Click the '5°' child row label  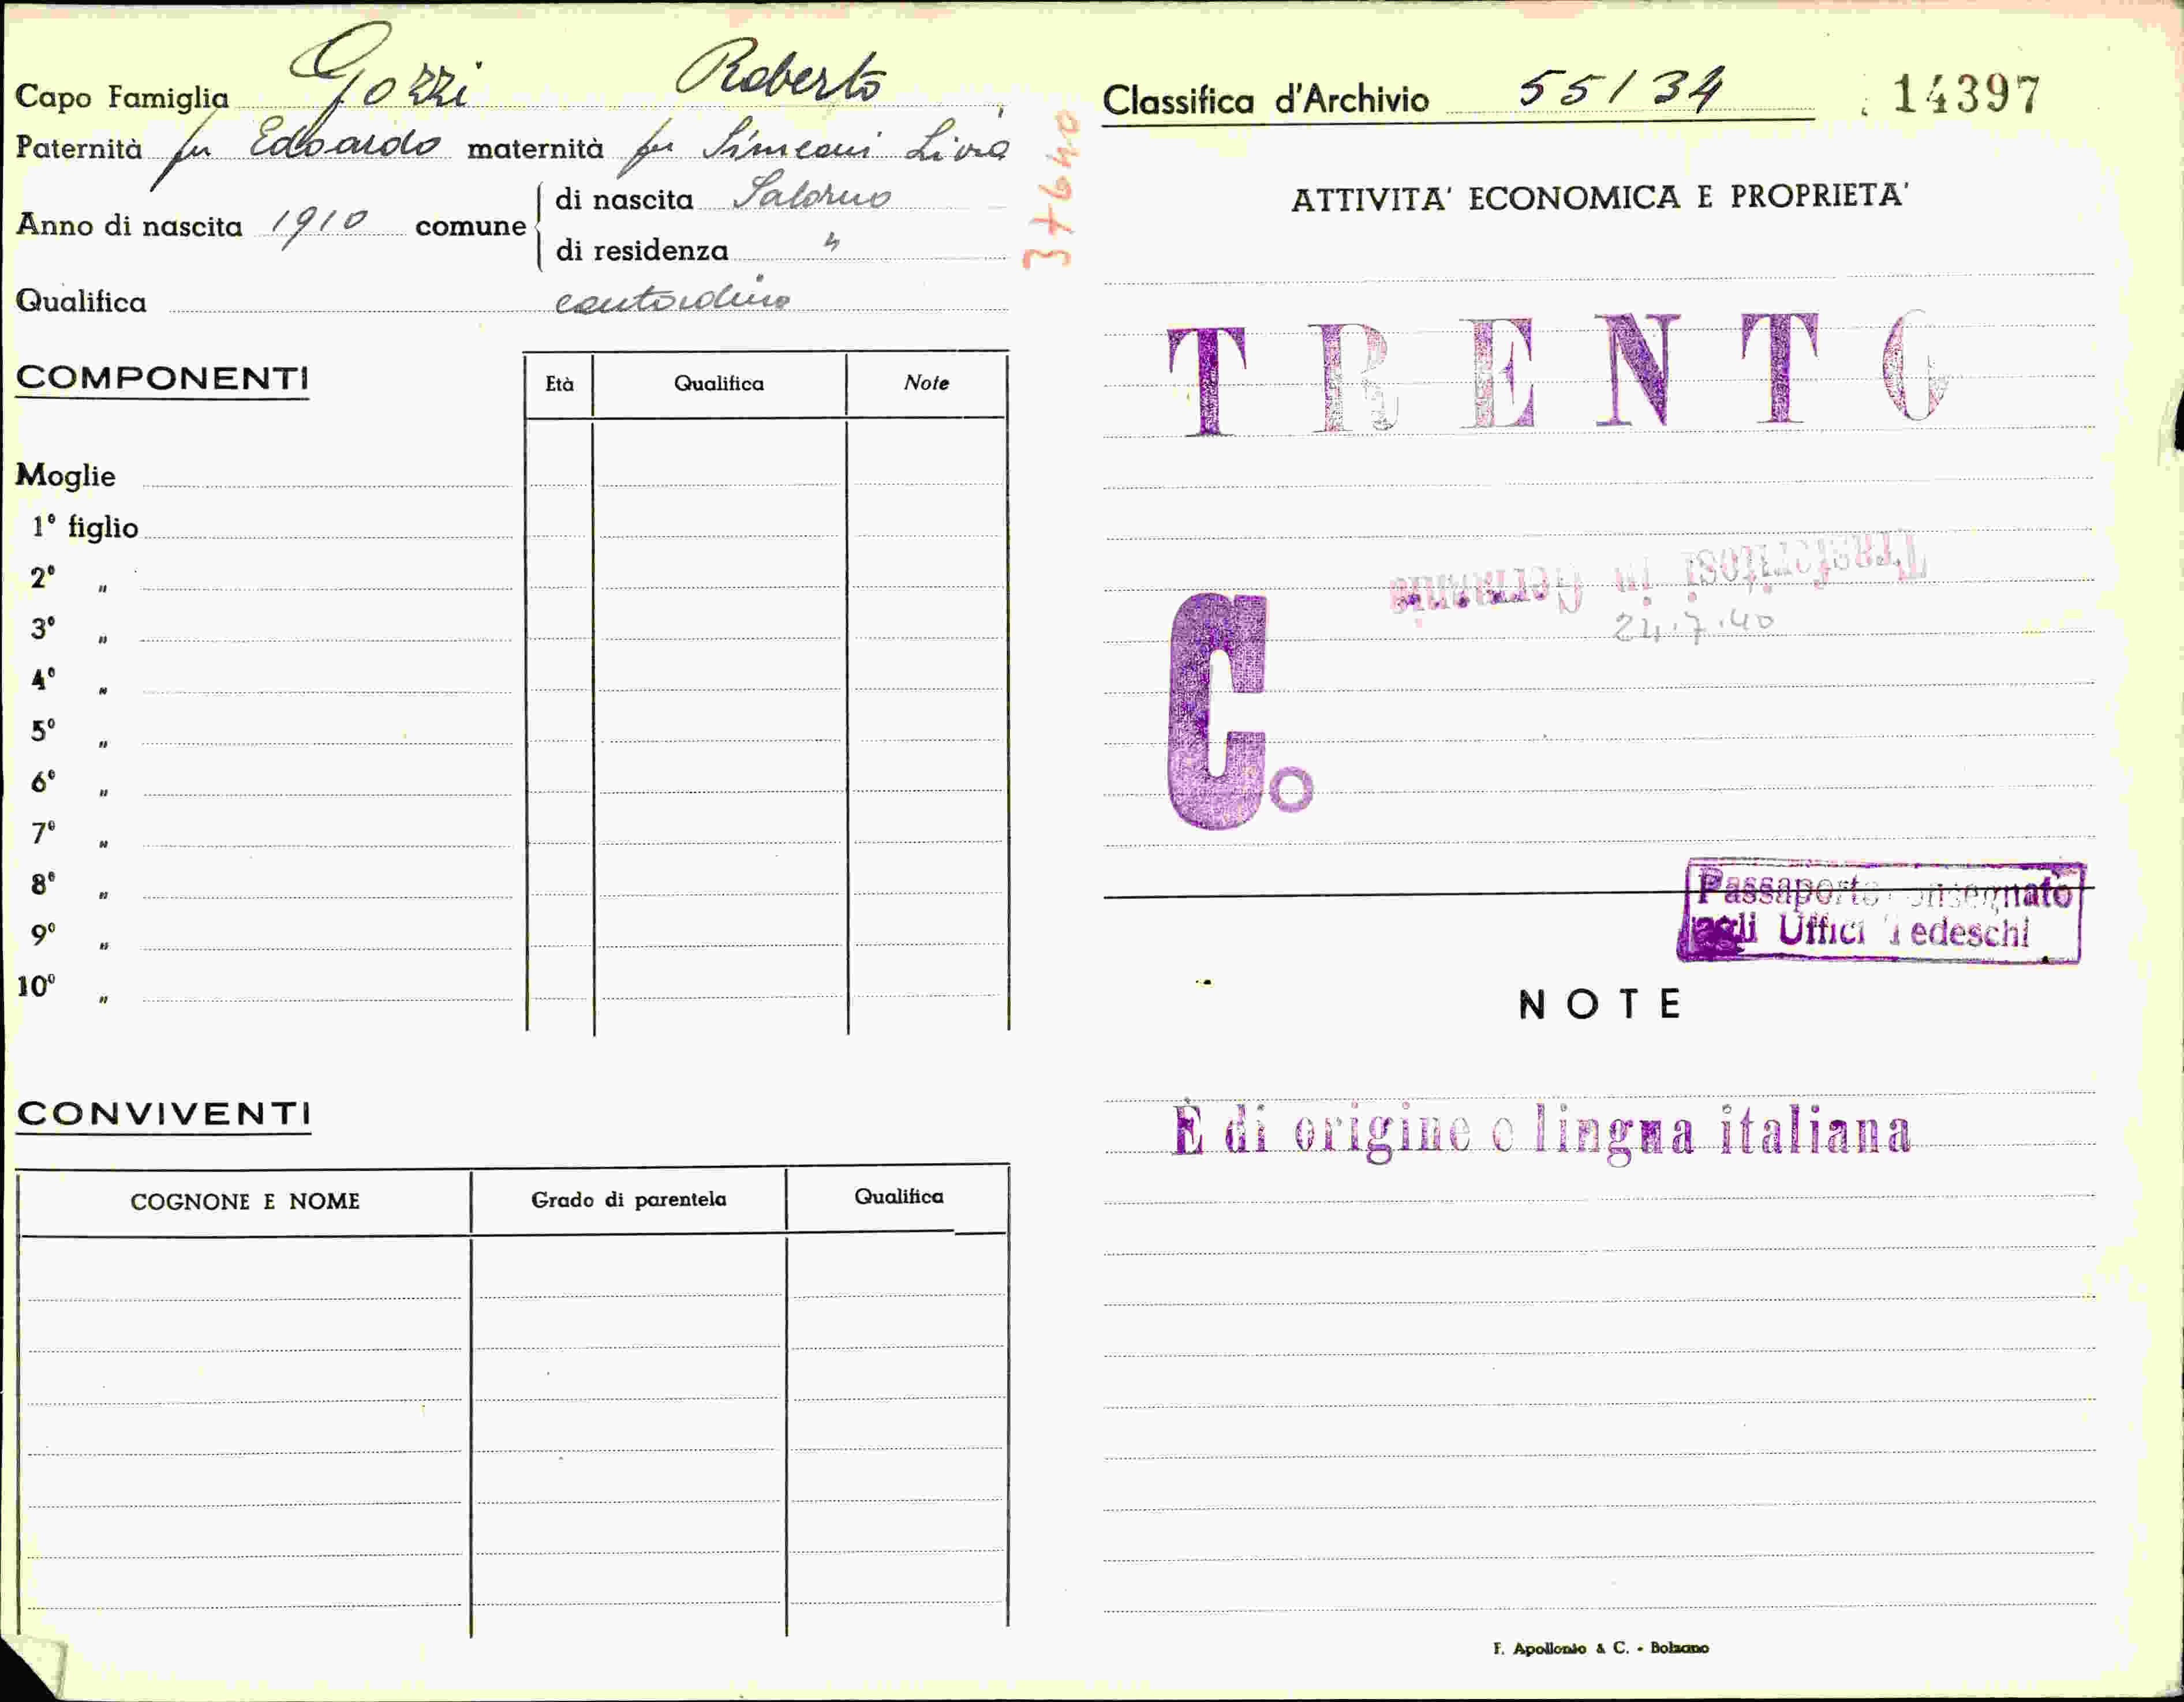43,730
